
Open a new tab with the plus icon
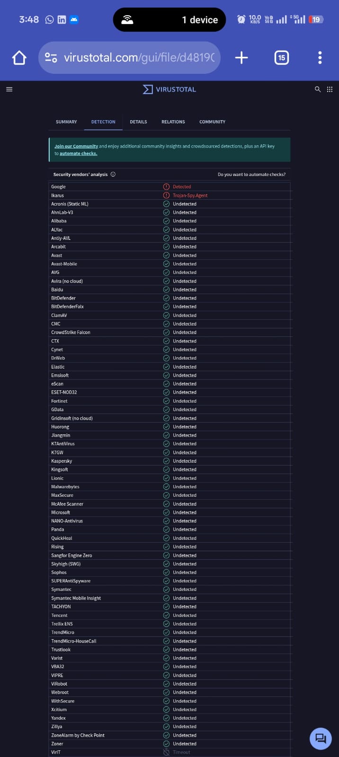pyautogui.click(x=241, y=58)
